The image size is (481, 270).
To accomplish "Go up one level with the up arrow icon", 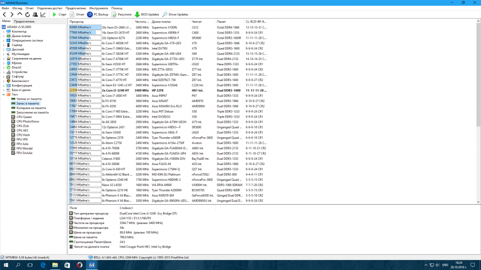I will 20,14.
